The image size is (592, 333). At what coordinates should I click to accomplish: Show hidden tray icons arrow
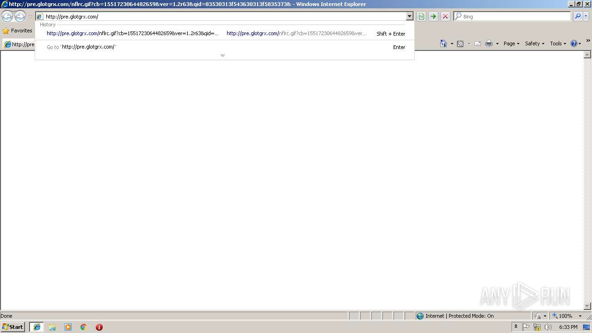[516, 327]
